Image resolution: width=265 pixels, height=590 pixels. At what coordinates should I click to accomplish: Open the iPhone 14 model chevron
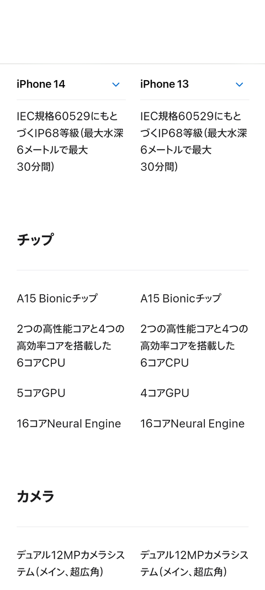click(x=116, y=85)
